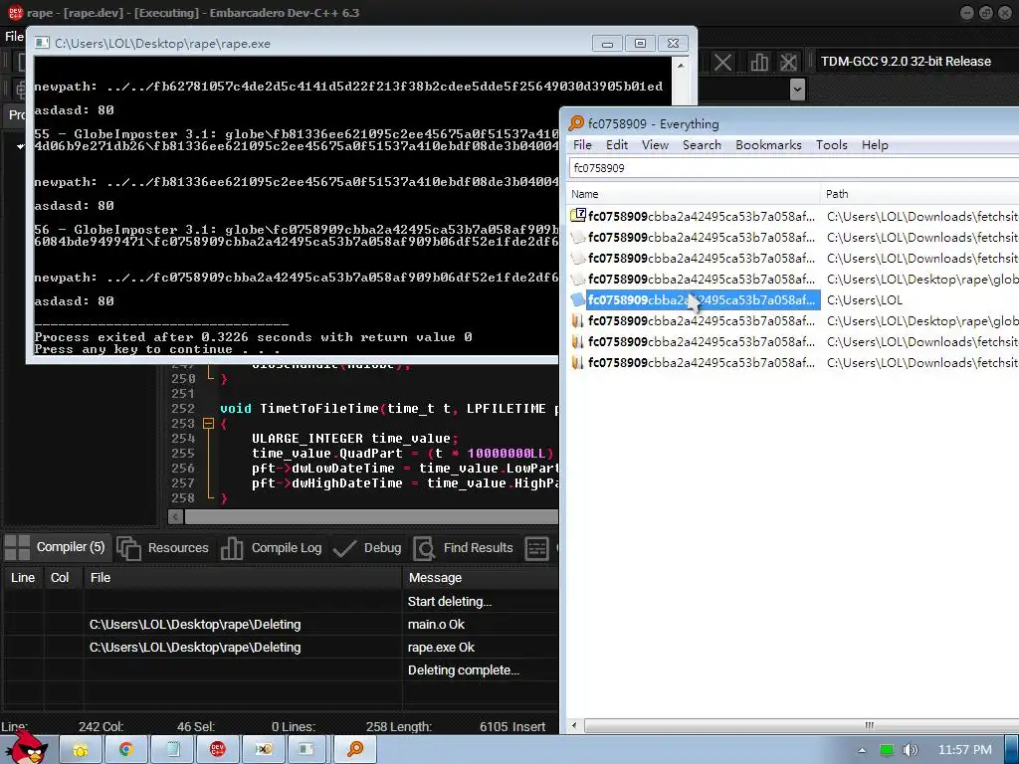The image size is (1019, 764).
Task: Open the Dev-C++ taskbar button
Action: (218, 750)
